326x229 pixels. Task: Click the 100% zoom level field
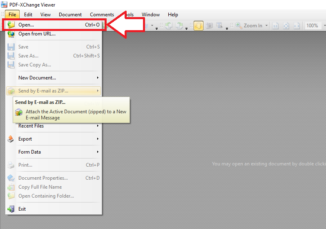tap(313, 26)
